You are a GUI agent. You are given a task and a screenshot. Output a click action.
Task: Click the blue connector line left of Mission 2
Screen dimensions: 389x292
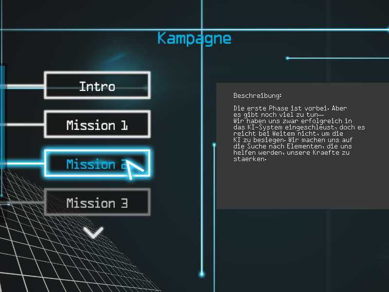(24, 164)
